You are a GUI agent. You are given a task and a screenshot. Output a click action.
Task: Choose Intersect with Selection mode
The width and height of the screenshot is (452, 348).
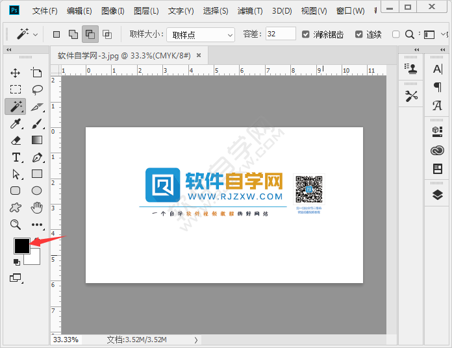pyautogui.click(x=107, y=34)
